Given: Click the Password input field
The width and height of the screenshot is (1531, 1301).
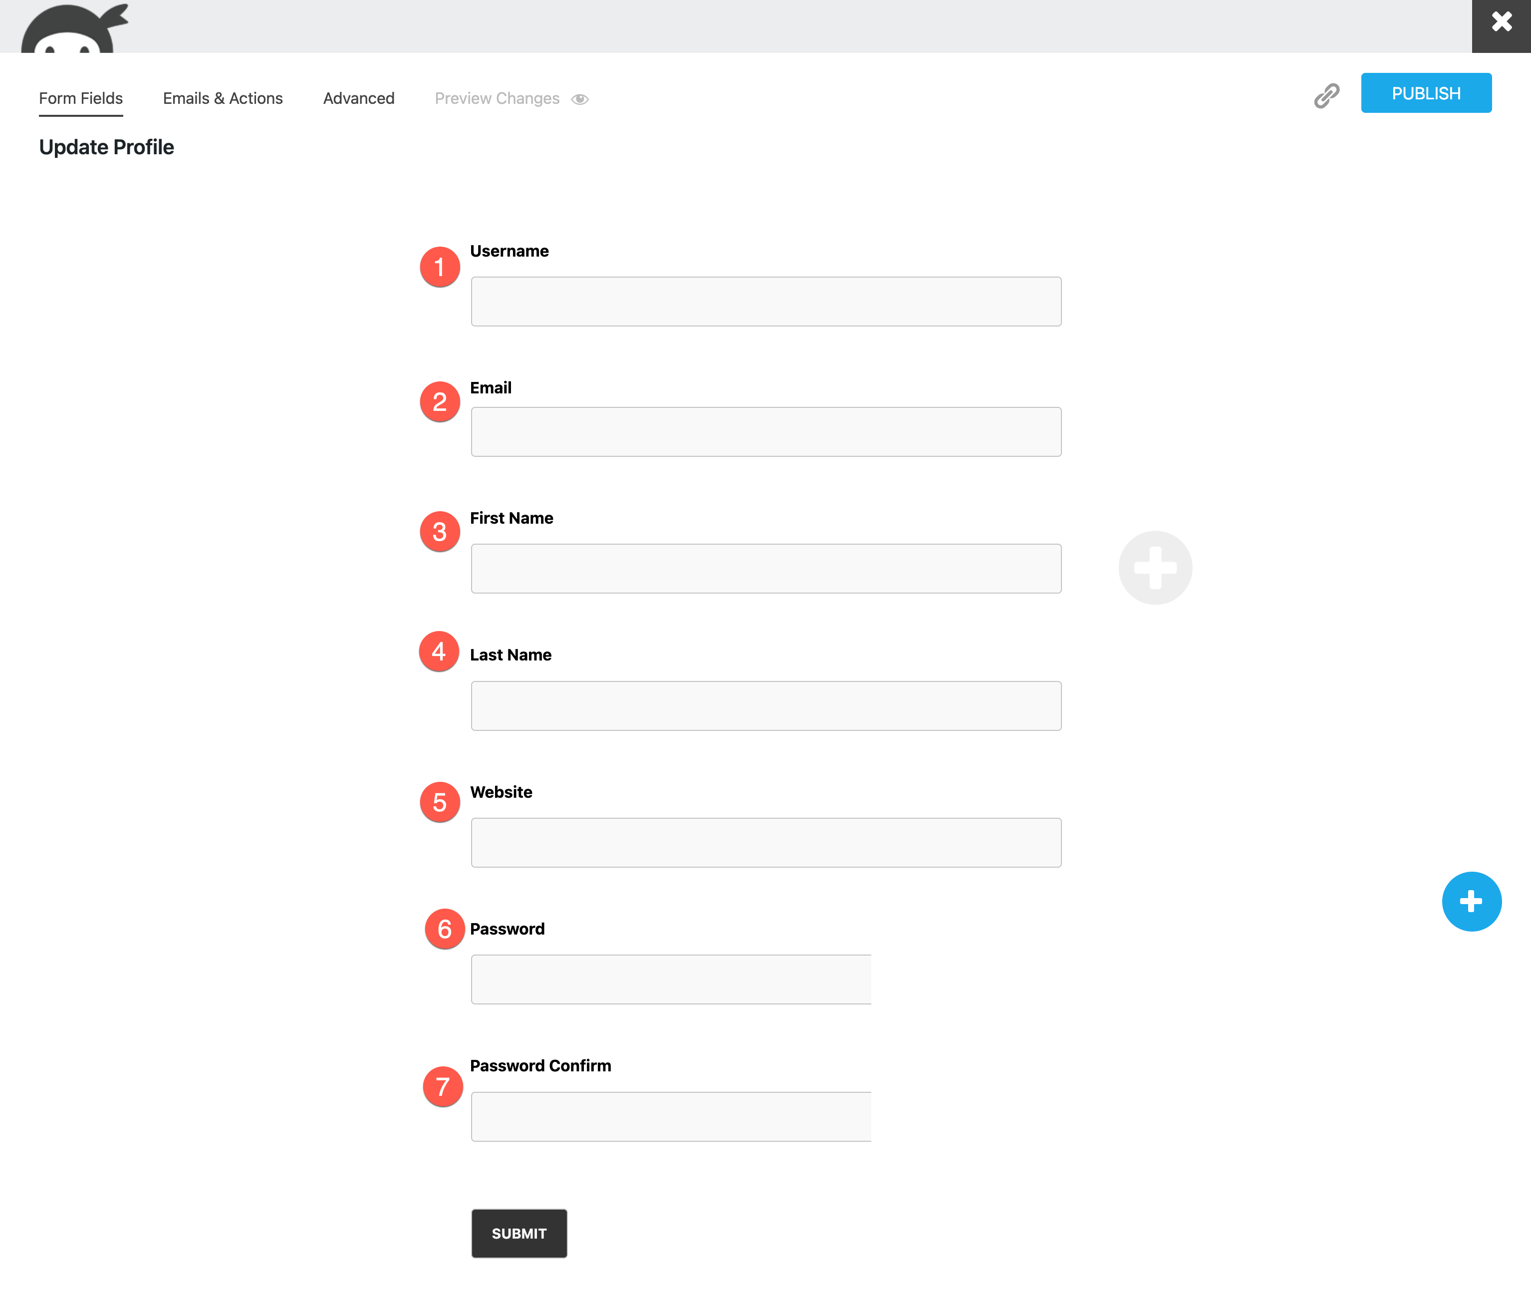Looking at the screenshot, I should pos(671,979).
